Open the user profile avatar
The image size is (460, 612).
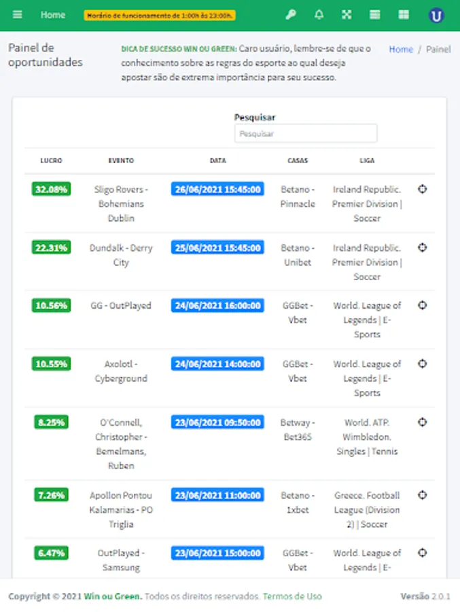(436, 15)
